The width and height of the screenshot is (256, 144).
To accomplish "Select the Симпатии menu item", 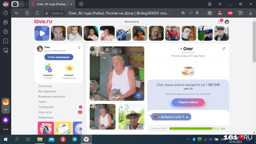I will pyautogui.click(x=45, y=86).
